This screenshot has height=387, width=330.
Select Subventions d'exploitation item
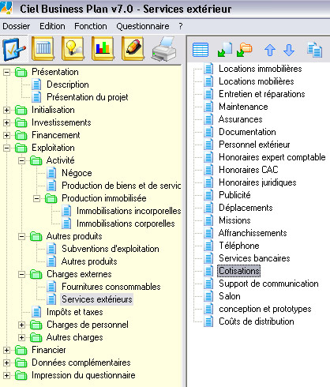[x=111, y=249]
